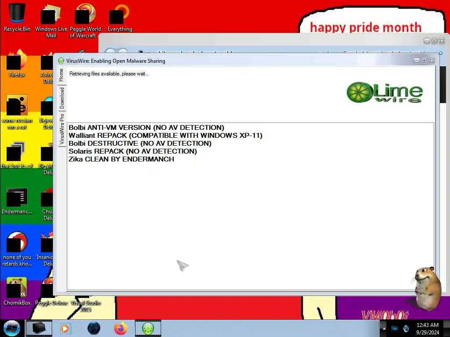Maximize the background window behind VirusWire
The width and height of the screenshot is (450, 337).
click(435, 41)
